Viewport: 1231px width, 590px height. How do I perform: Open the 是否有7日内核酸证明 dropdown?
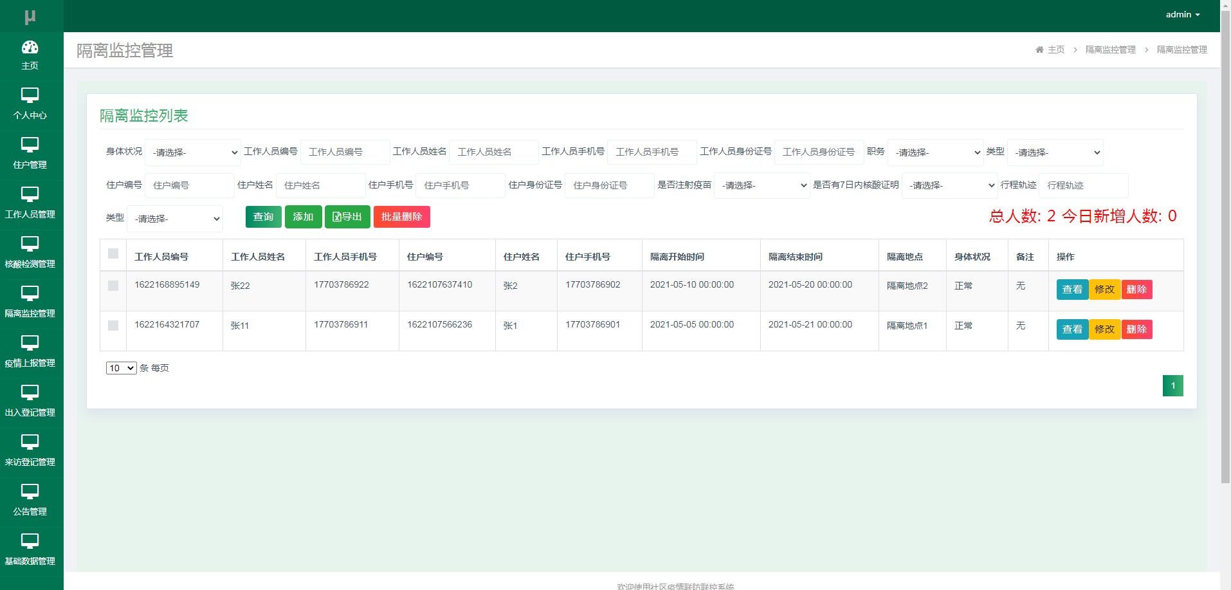click(950, 185)
